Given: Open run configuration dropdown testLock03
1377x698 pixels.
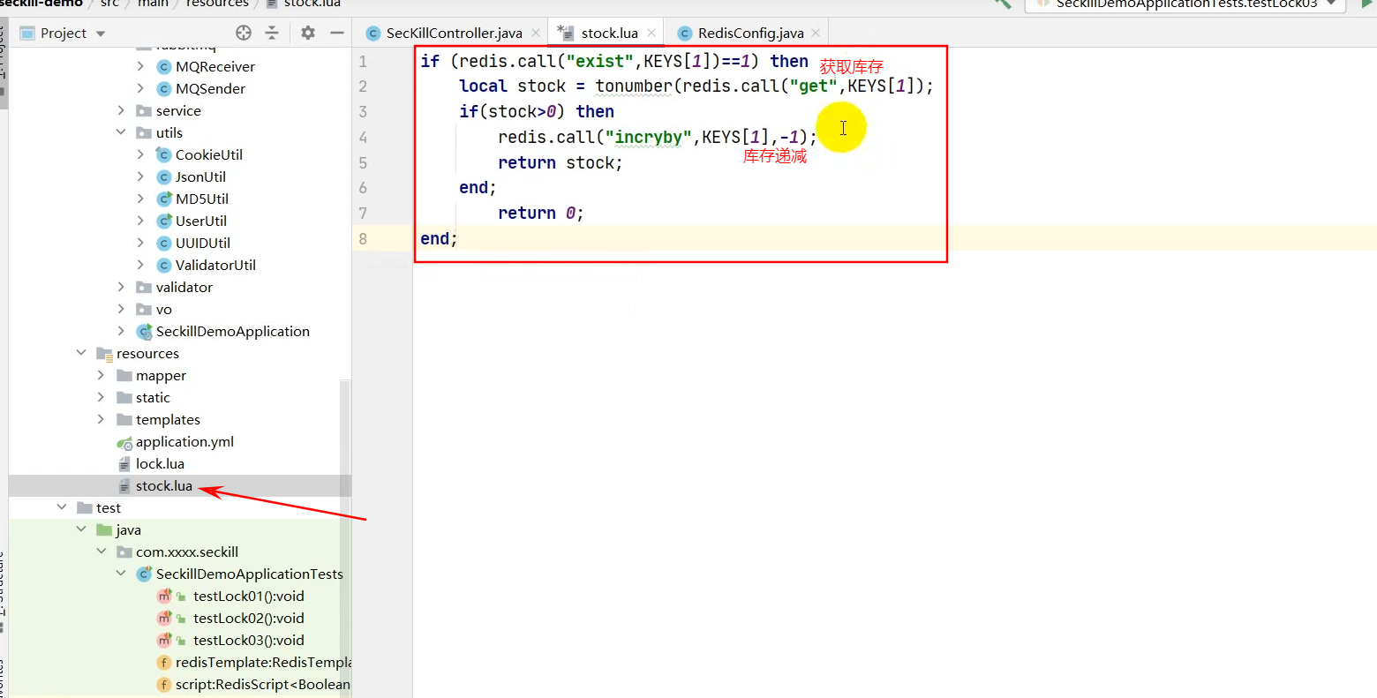Looking at the screenshot, I should pos(1186,4).
